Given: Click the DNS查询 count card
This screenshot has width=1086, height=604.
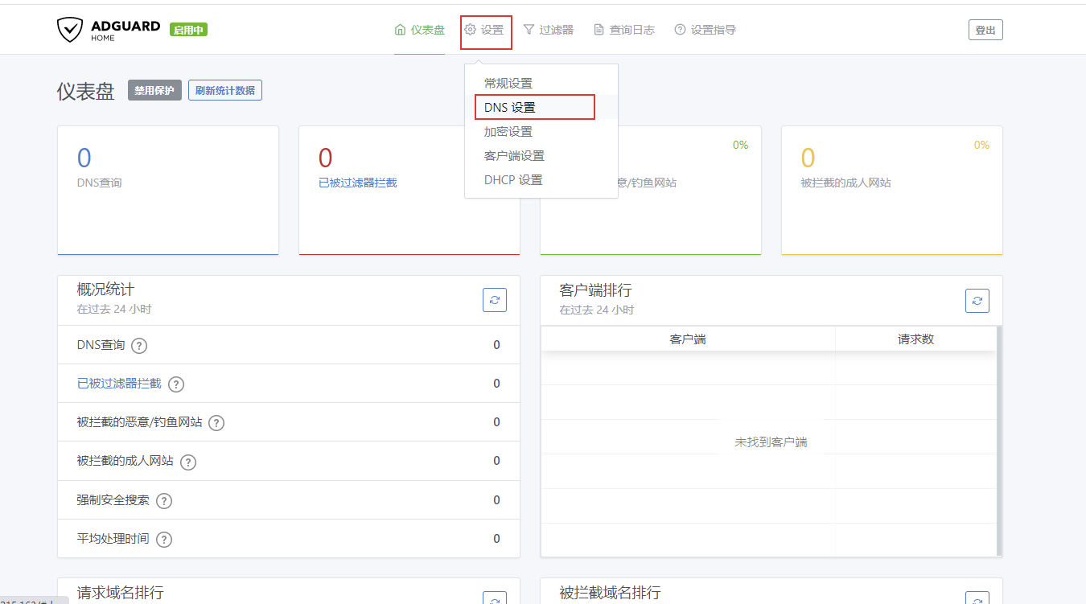Looking at the screenshot, I should (x=168, y=190).
